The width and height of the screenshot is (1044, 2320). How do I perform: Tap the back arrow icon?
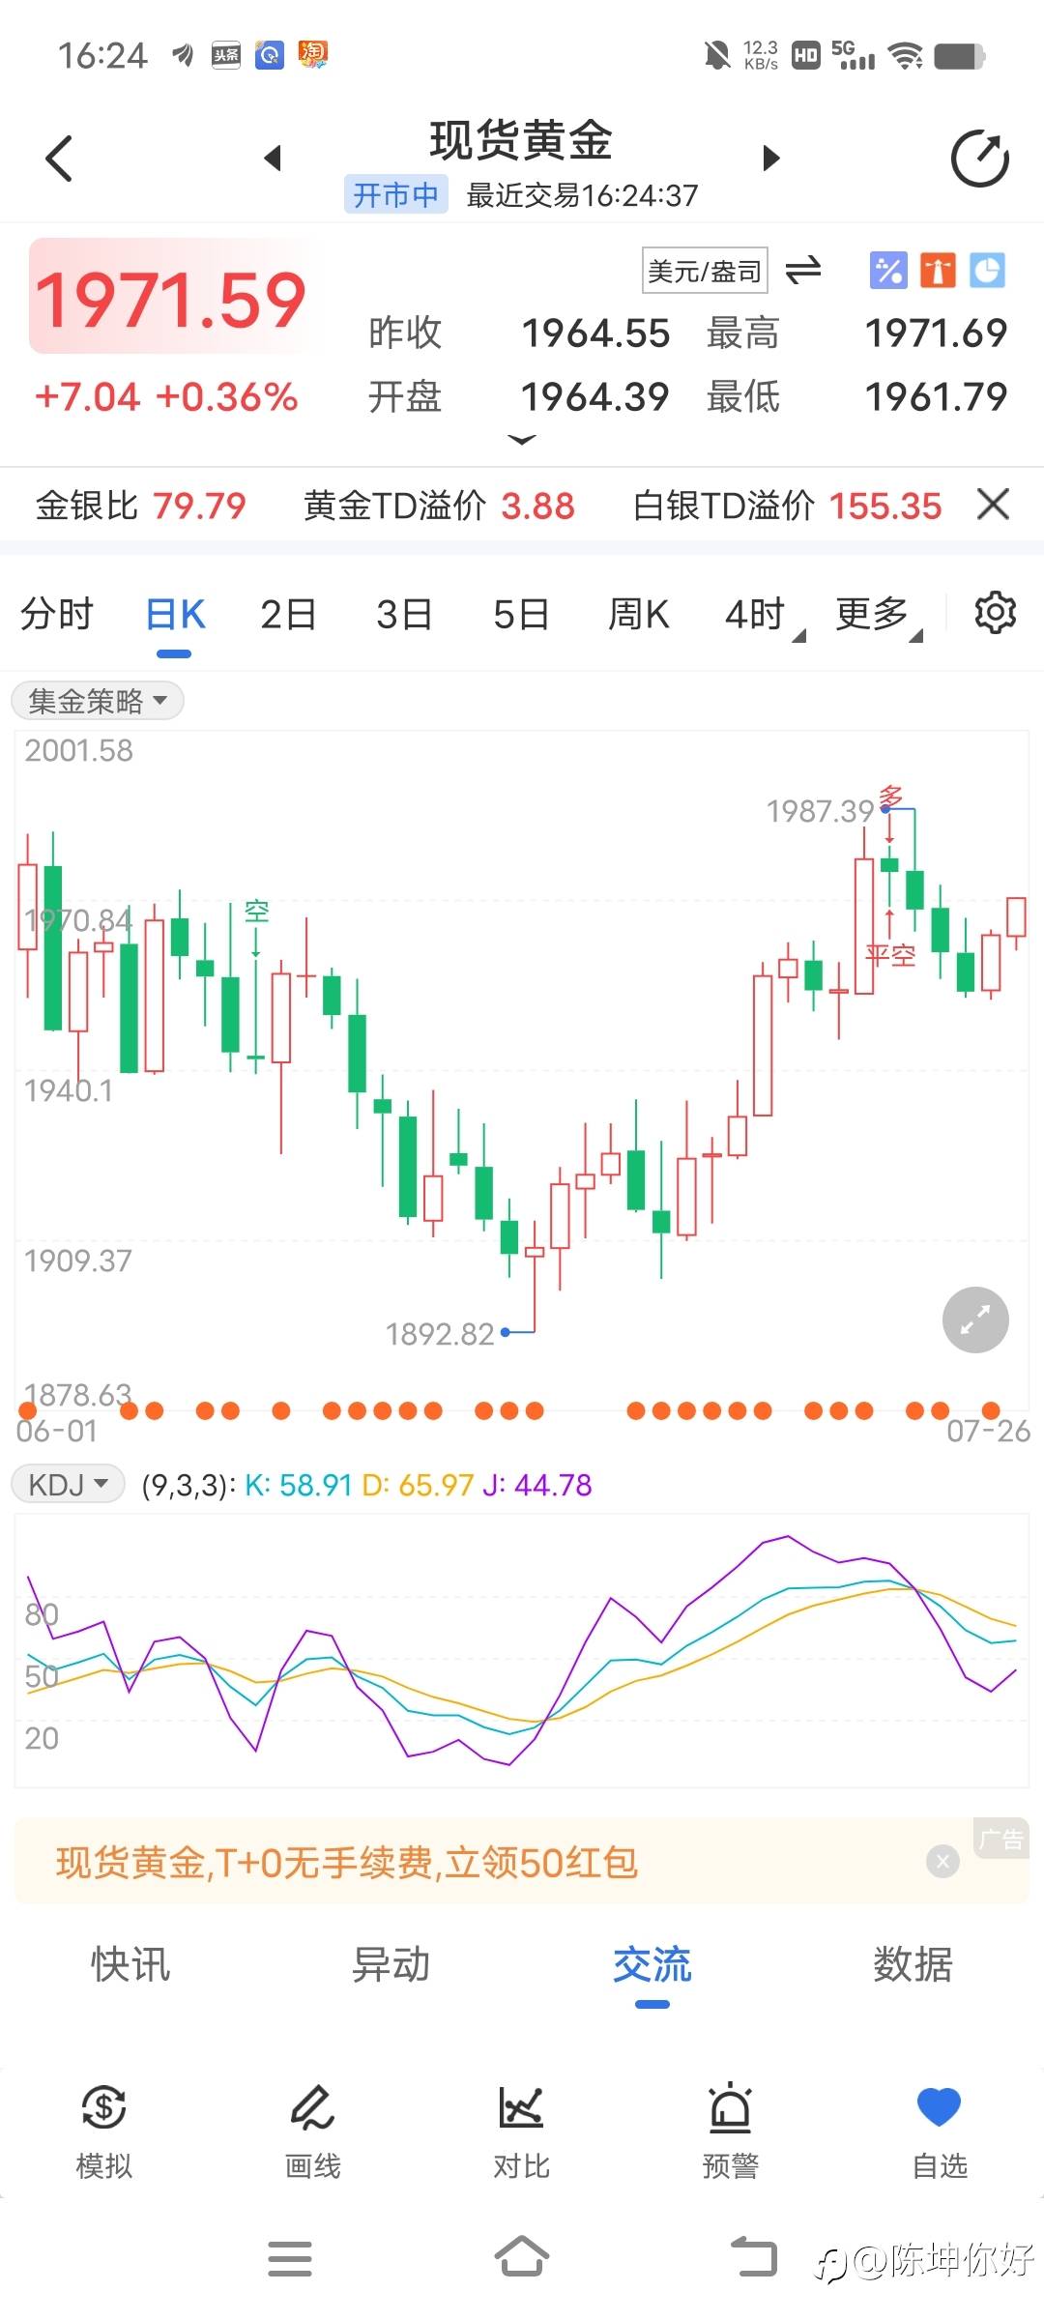[x=60, y=159]
